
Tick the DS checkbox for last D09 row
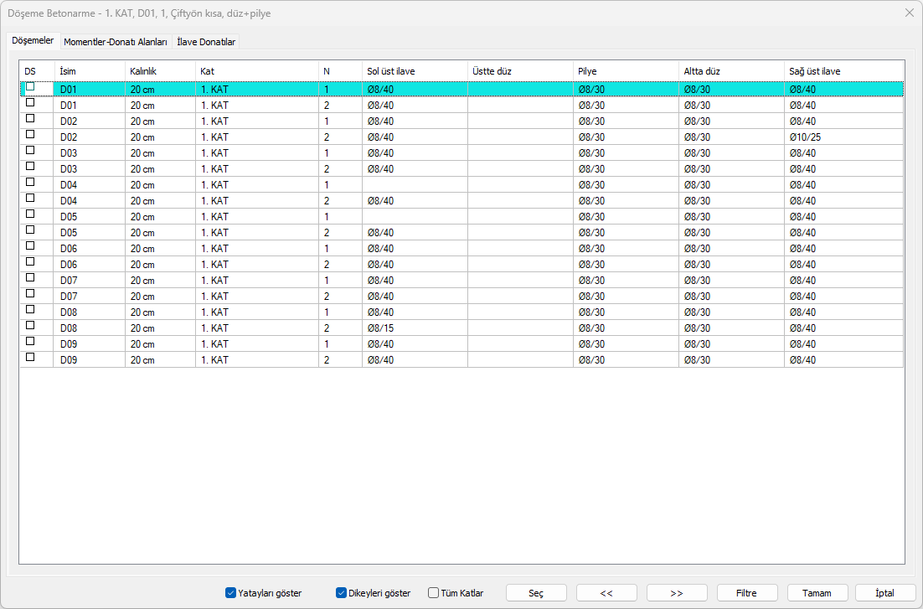31,357
